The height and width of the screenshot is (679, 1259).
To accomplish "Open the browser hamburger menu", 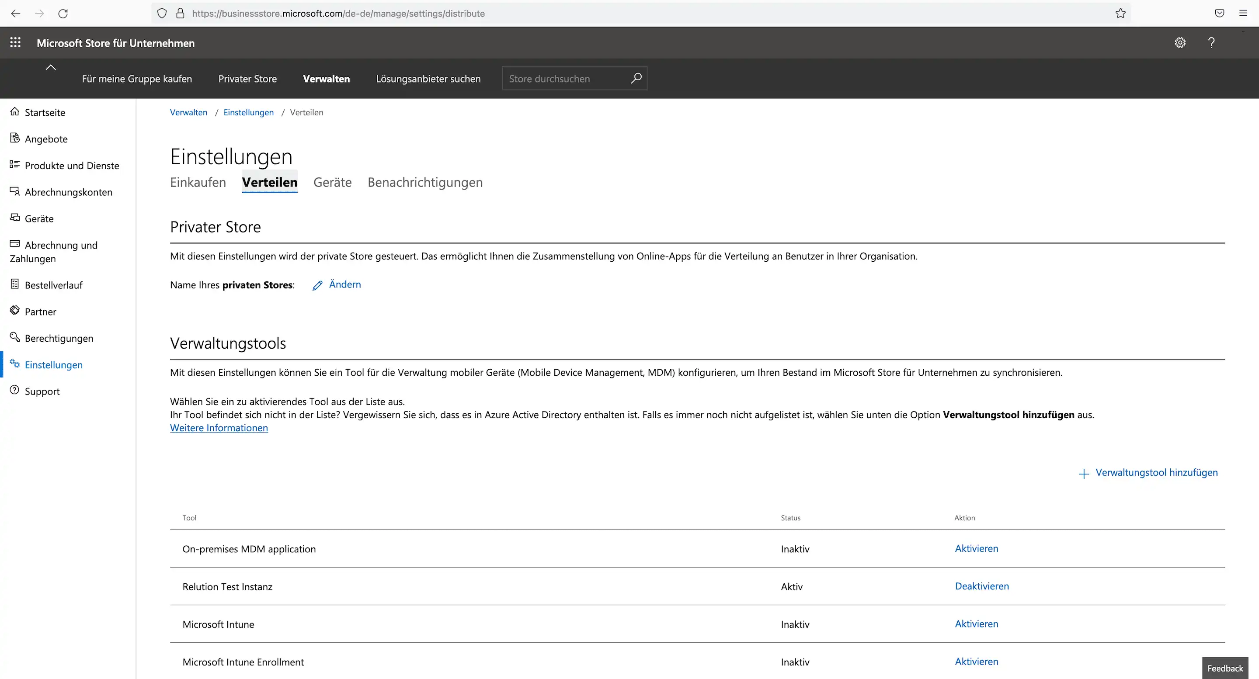I will (1243, 13).
